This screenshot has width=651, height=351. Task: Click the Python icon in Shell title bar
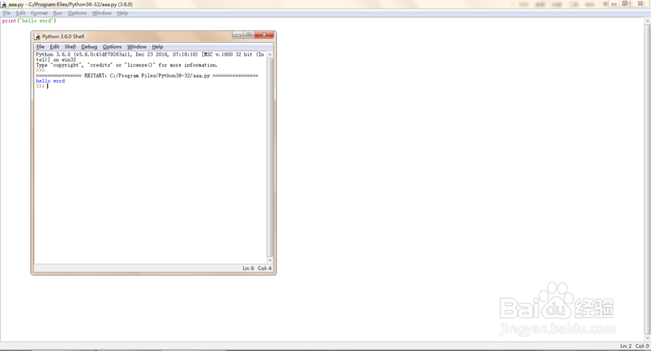point(37,36)
